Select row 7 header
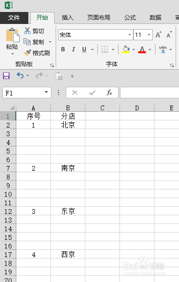 pyautogui.click(x=8, y=168)
